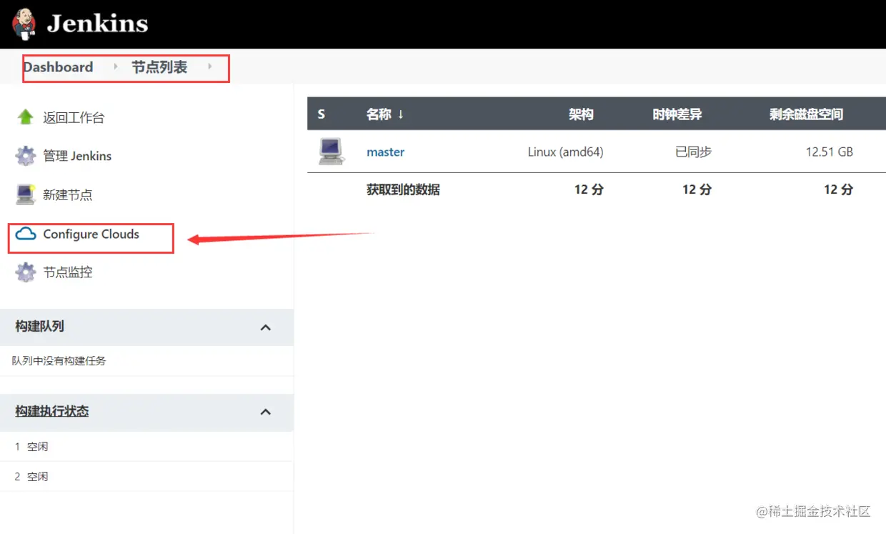Open Configure Clouds link
This screenshot has width=886, height=534.
[x=91, y=234]
